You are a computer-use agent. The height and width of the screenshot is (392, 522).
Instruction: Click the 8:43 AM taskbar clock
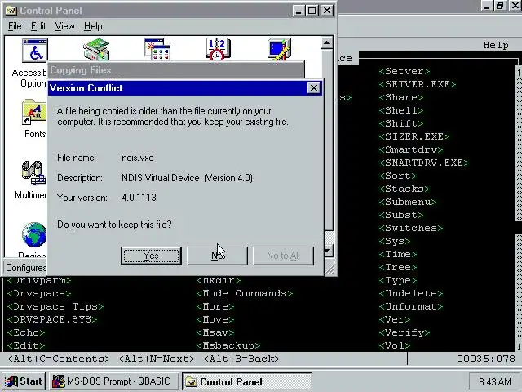pos(495,381)
